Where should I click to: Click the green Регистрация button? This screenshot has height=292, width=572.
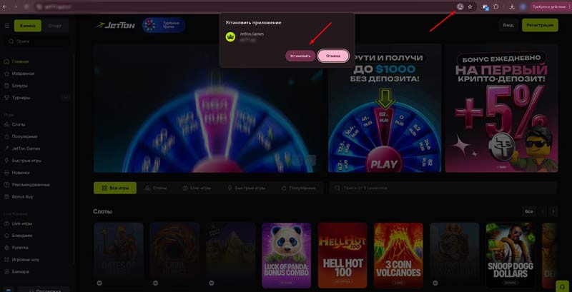pos(540,25)
